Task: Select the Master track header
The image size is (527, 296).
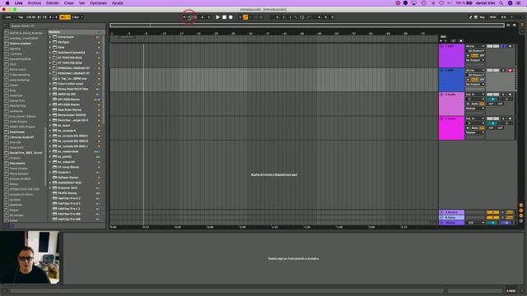Action: point(452,223)
